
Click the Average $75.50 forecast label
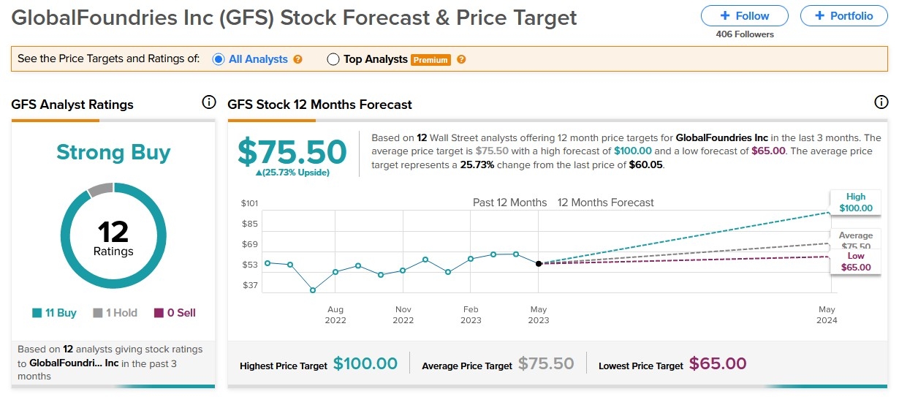pyautogui.click(x=855, y=240)
